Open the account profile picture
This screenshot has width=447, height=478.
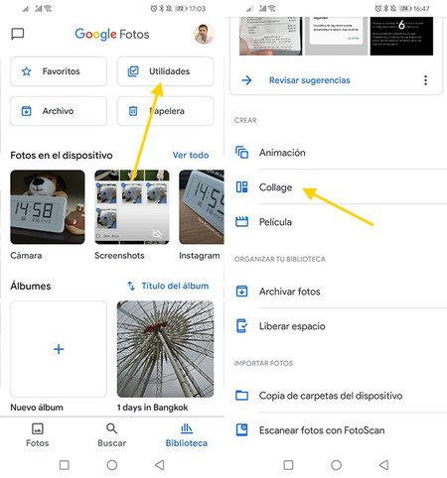[204, 34]
